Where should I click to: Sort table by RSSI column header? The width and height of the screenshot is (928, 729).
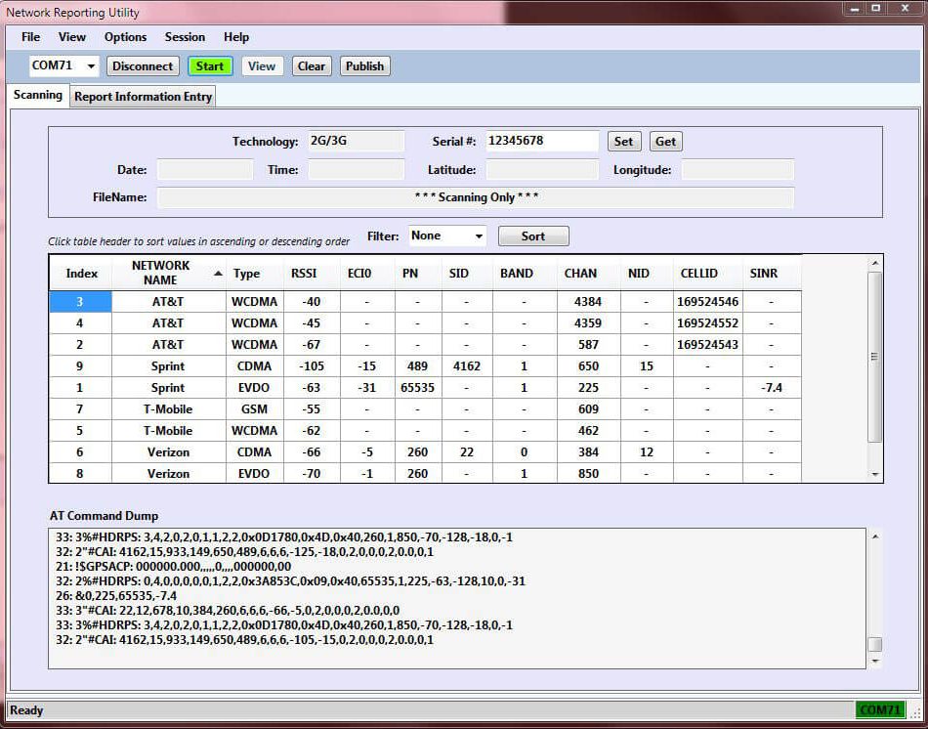tap(304, 274)
